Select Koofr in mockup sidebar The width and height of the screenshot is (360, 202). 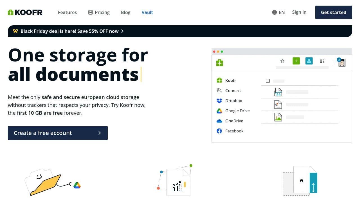pyautogui.click(x=231, y=81)
